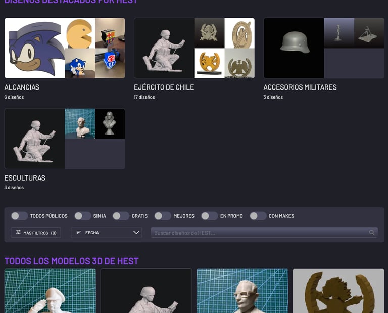Select the large Sonic head thumbnail
This screenshot has width=388, height=313.
(35, 48)
